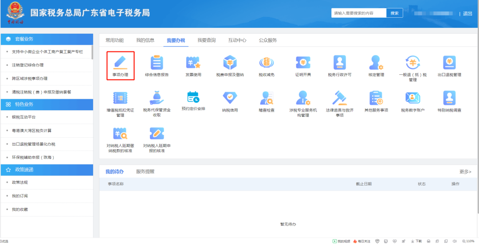
Task: Select the 我要办税 tab
Action: click(x=176, y=40)
